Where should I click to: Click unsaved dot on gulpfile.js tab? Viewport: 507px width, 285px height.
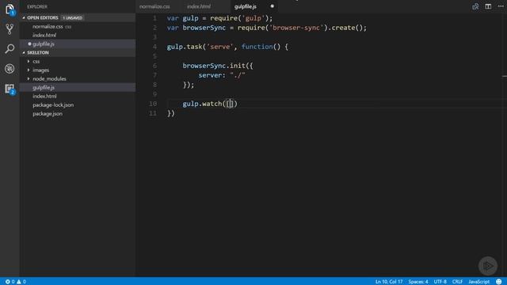tap(272, 6)
